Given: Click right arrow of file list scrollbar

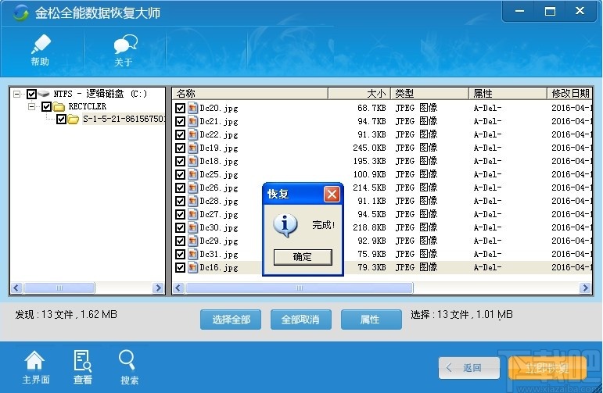Looking at the screenshot, I should coord(585,288).
